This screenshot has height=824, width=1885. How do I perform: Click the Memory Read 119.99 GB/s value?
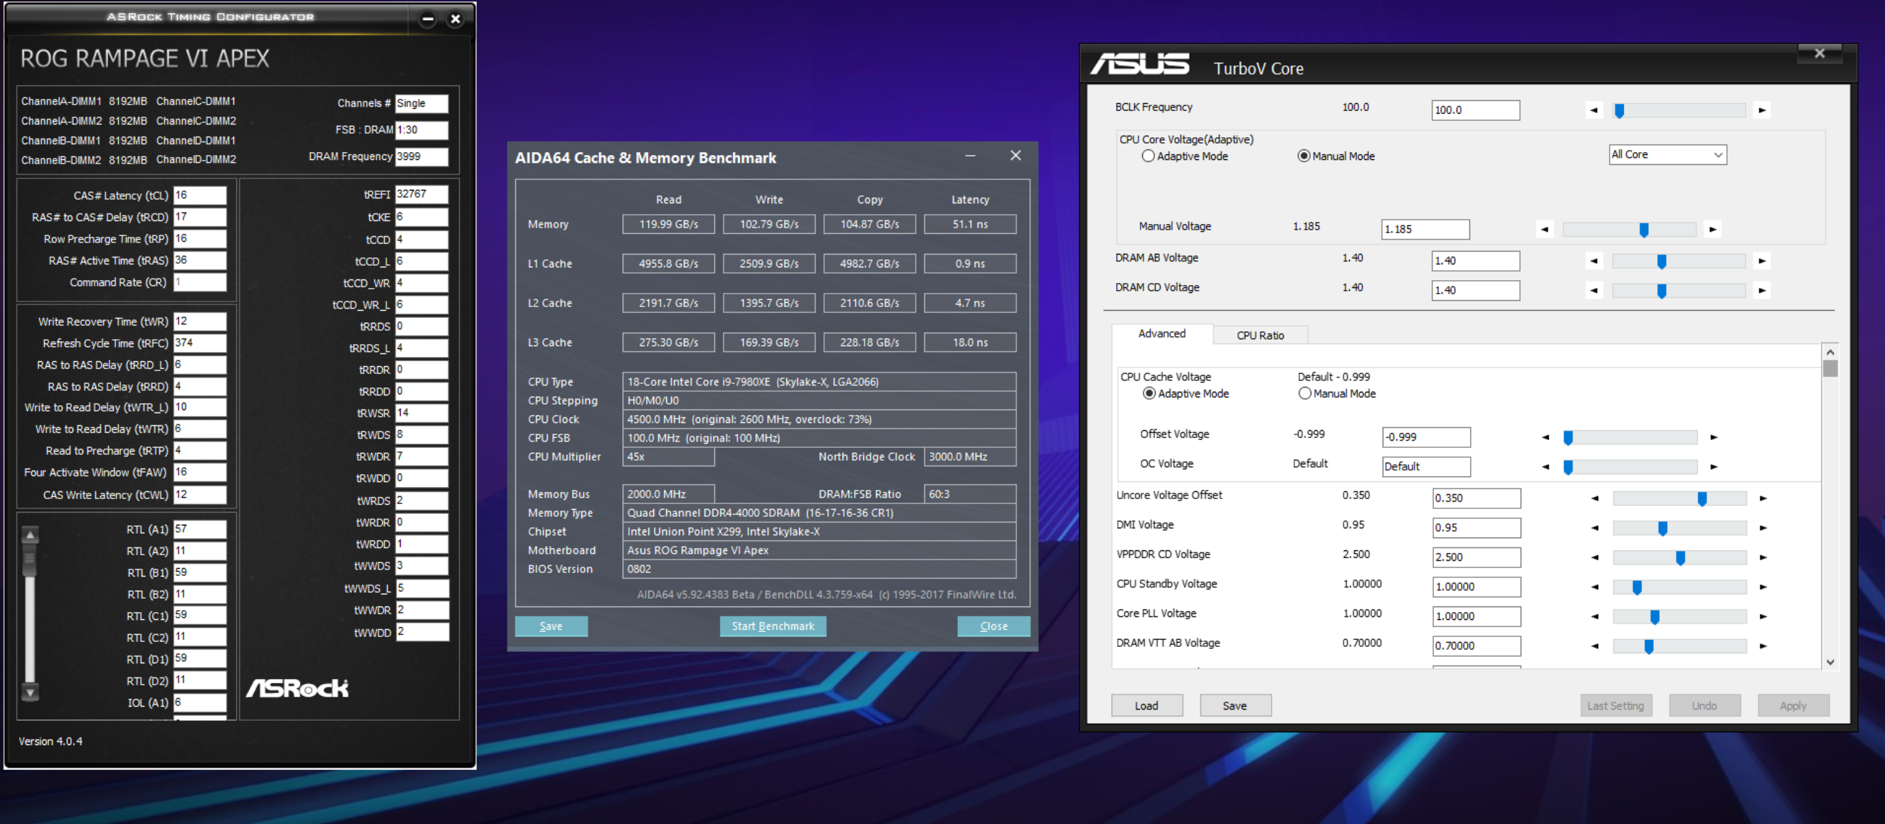click(x=668, y=225)
